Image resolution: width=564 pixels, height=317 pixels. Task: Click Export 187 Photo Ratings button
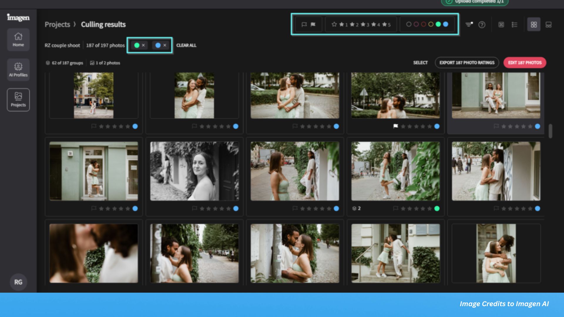(467, 63)
